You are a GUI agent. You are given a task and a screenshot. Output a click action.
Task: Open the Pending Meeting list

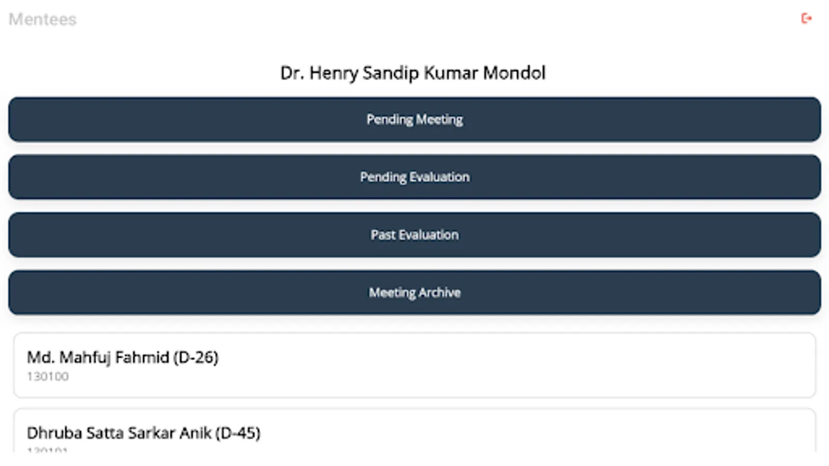tap(414, 120)
